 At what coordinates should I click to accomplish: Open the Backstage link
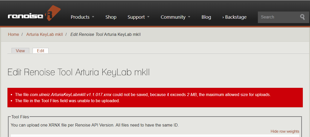[x=234, y=17]
